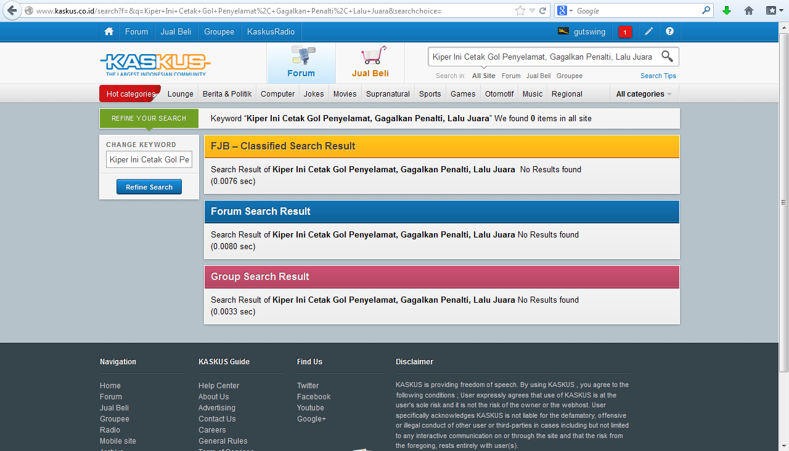Select Groupee search scope
Image resolution: width=789 pixels, height=451 pixels.
[x=570, y=76]
